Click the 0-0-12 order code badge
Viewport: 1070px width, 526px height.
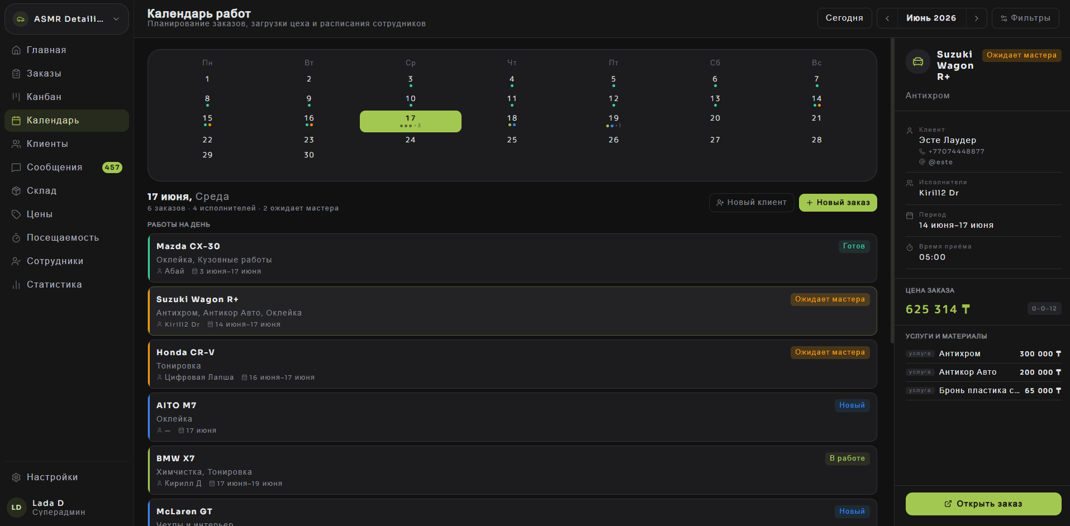[1044, 309]
